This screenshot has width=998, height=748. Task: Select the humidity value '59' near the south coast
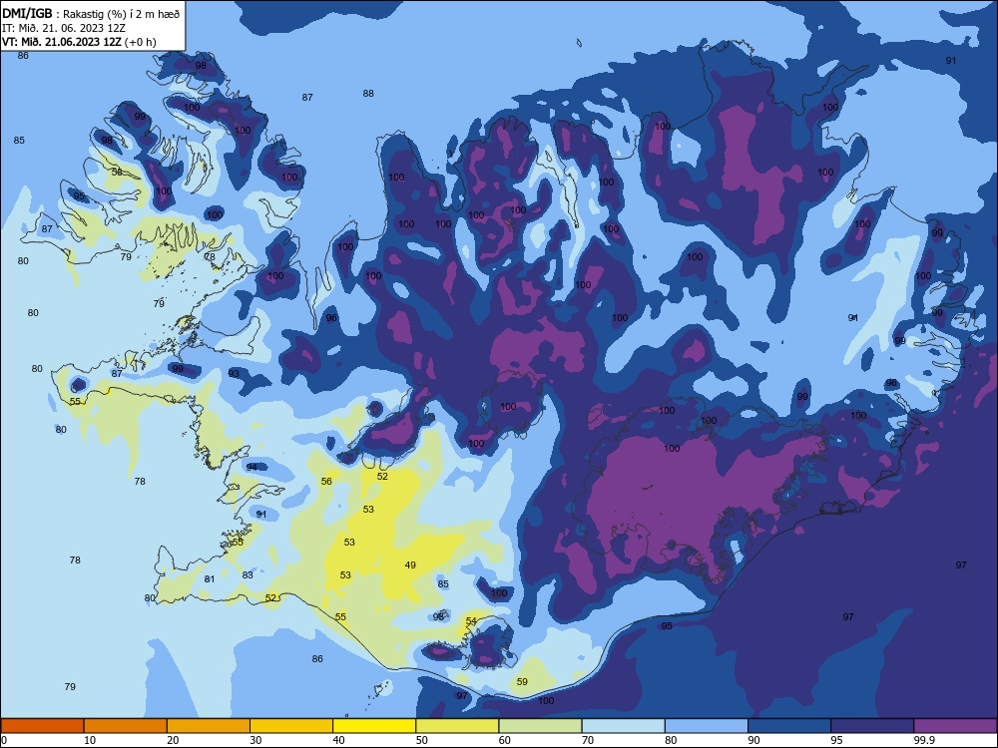click(522, 681)
